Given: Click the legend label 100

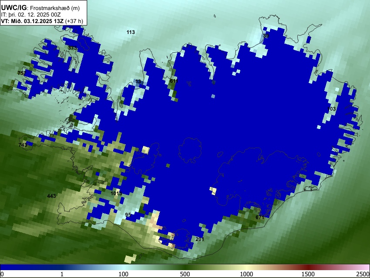Looking at the screenshot, I should (x=124, y=274).
